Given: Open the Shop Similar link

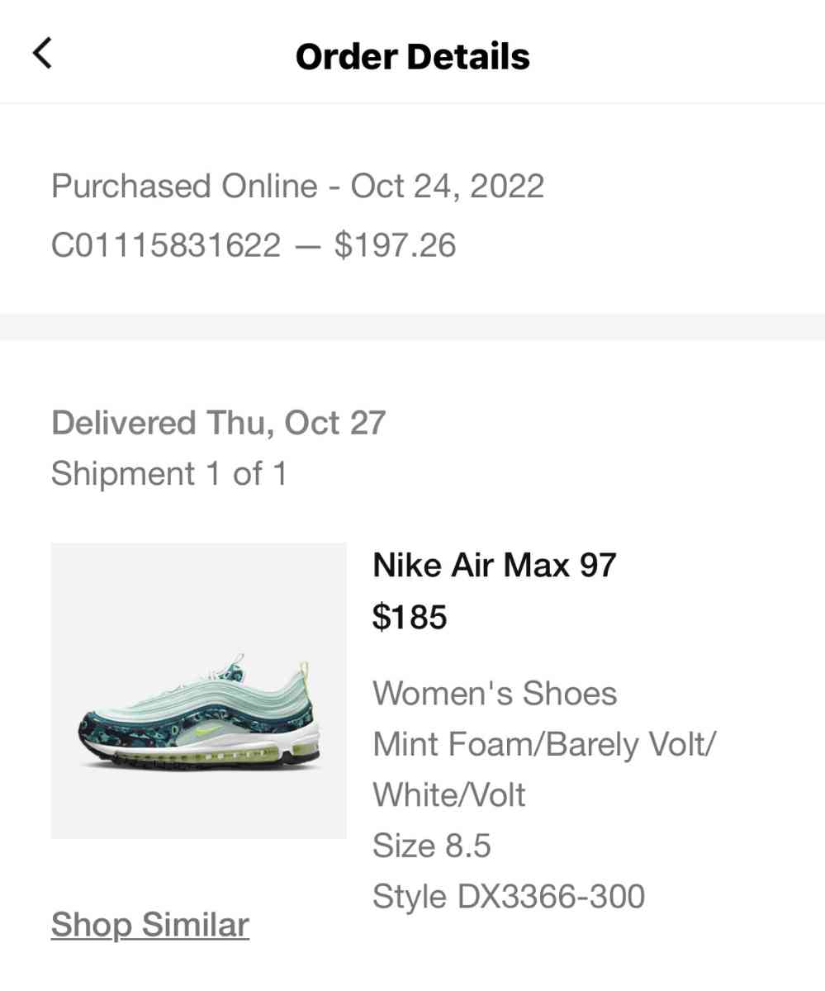Looking at the screenshot, I should tap(149, 925).
